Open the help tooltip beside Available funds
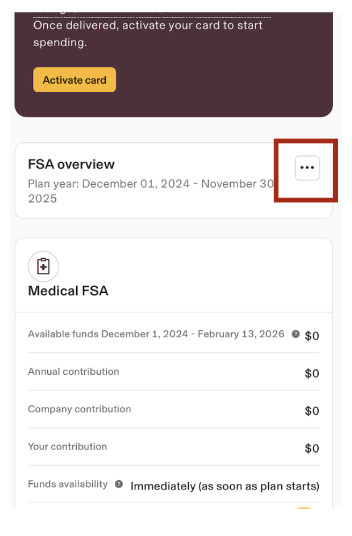 tap(296, 334)
